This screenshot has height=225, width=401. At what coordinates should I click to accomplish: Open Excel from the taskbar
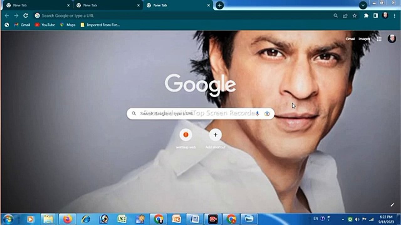[x=122, y=219]
